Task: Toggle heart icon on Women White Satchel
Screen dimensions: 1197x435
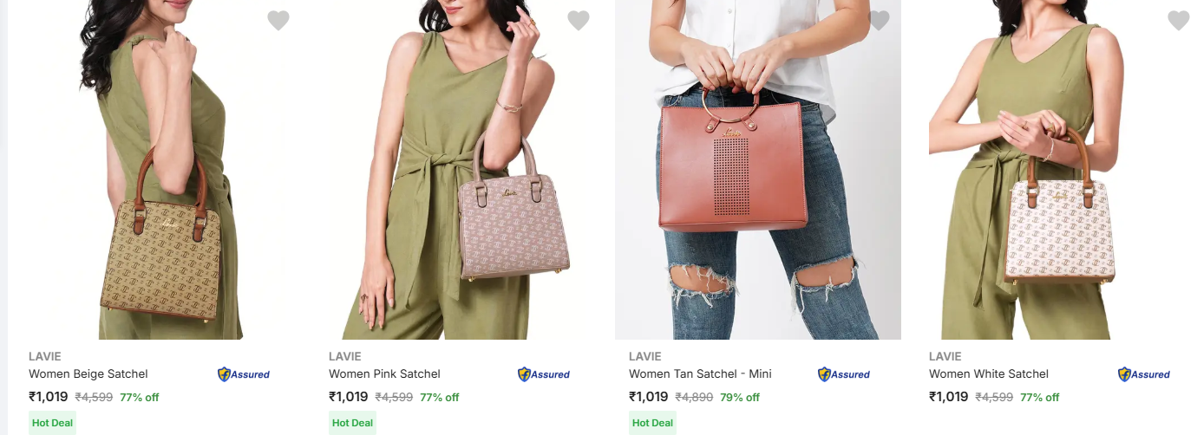Action: [x=1179, y=20]
